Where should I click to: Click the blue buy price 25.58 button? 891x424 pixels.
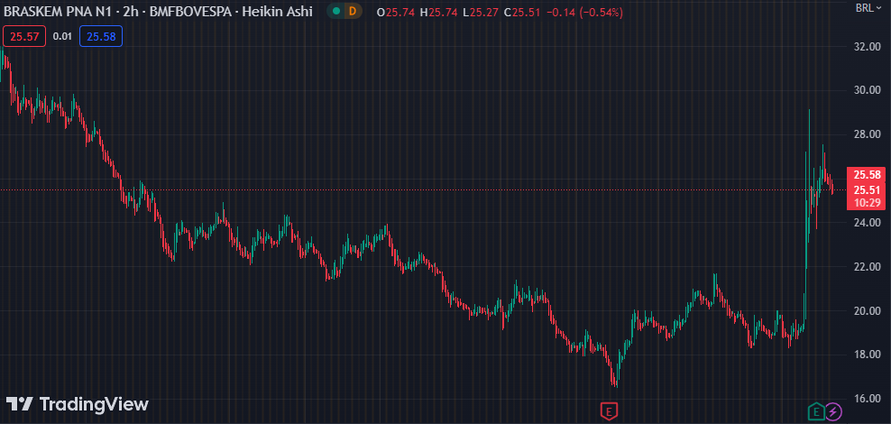pyautogui.click(x=101, y=36)
